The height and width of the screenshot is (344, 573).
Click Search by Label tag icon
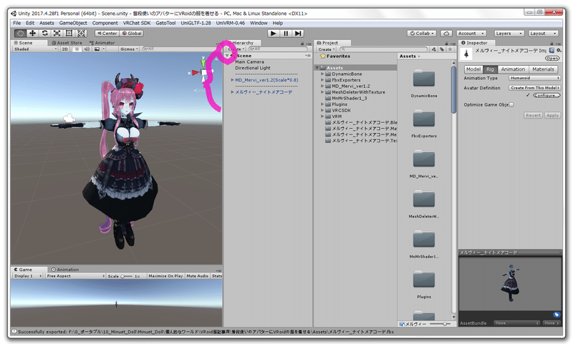[442, 49]
